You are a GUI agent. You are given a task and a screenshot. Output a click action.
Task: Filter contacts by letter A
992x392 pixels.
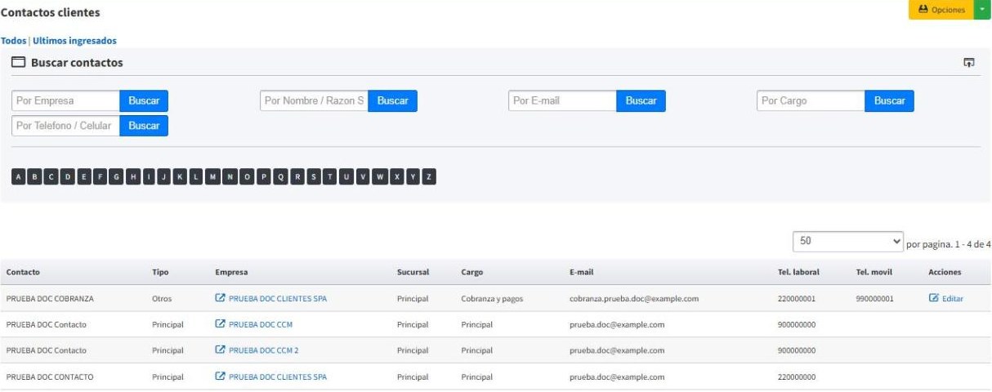coord(19,176)
